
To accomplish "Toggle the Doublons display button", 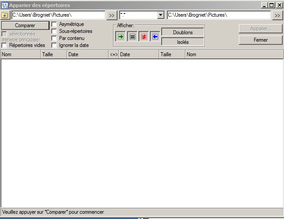I will pyautogui.click(x=183, y=32).
